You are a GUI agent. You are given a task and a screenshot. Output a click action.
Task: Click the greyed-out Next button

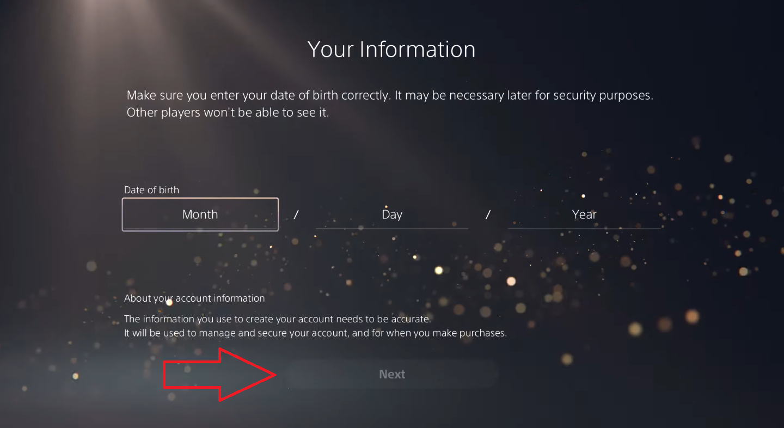392,374
